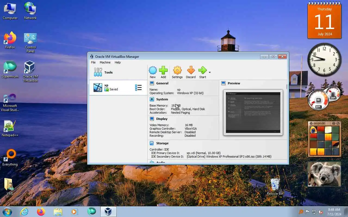Open the Notepad++ desktop shortcut
This screenshot has height=217, width=348.
point(10,128)
